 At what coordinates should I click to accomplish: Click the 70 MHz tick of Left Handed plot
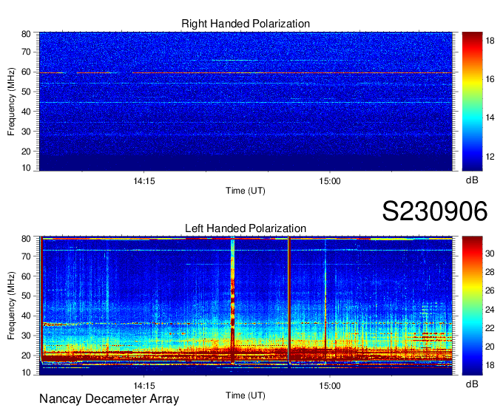[x=26, y=256]
